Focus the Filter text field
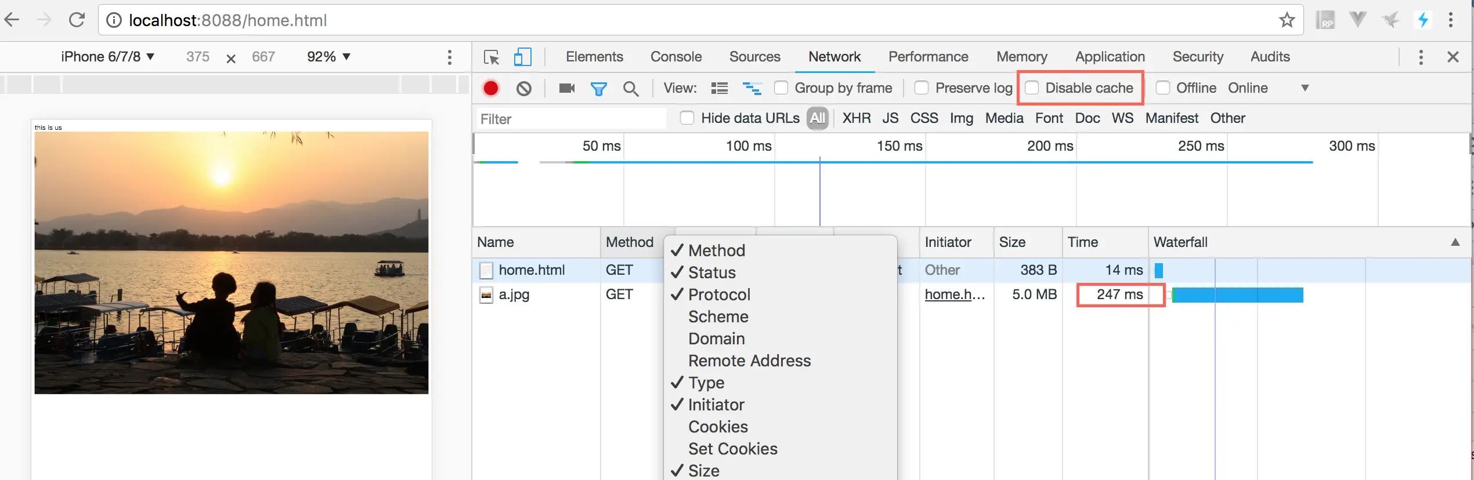The height and width of the screenshot is (480, 1474). tap(572, 119)
